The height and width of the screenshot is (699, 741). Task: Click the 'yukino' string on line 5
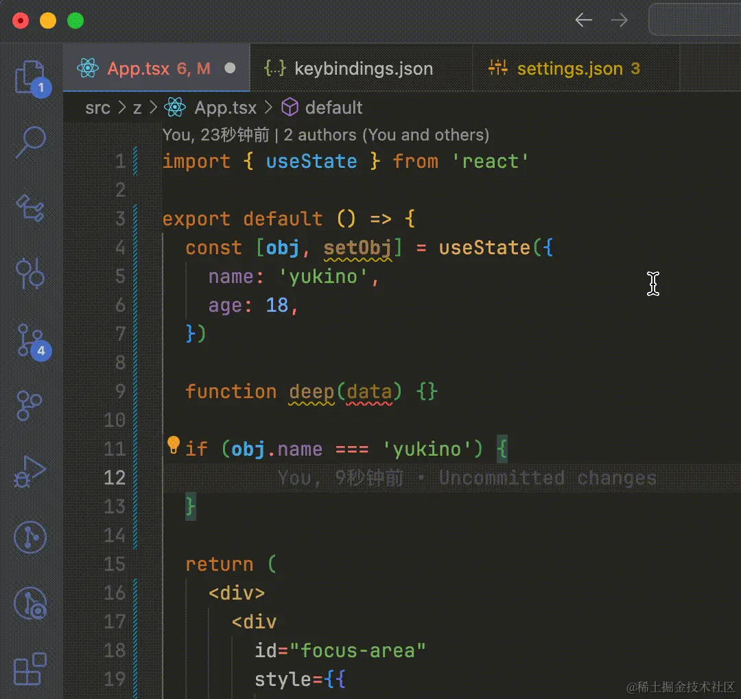tap(323, 277)
